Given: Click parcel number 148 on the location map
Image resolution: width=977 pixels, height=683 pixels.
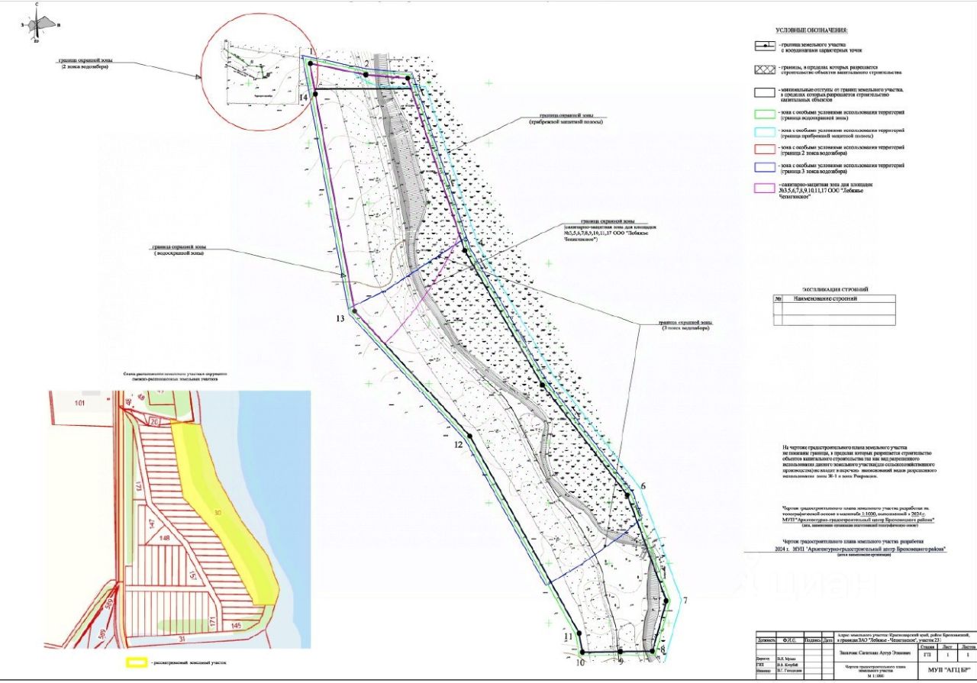Looking at the screenshot, I should click(x=164, y=537).
